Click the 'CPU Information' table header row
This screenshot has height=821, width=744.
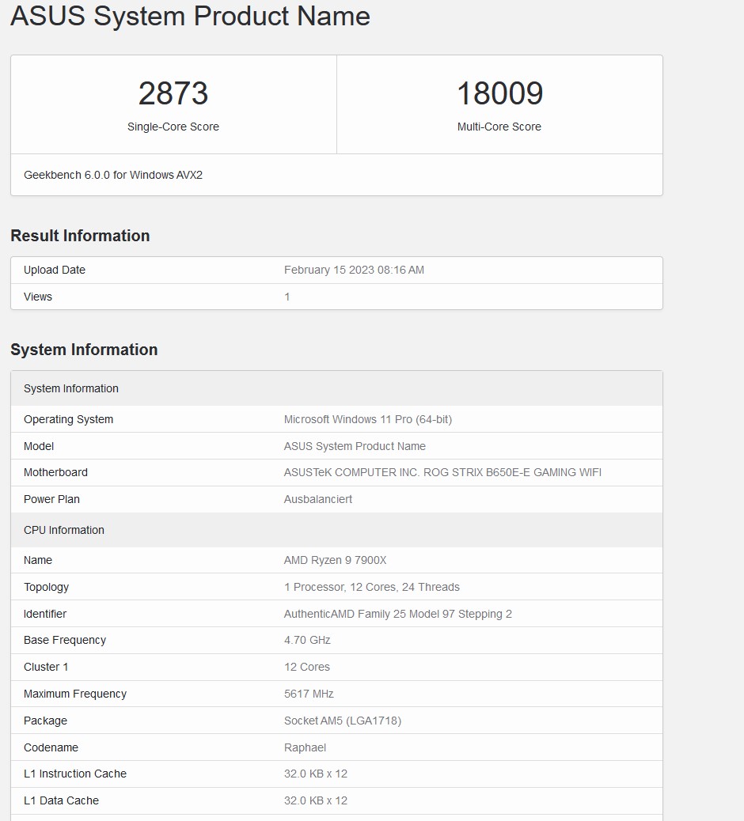coord(337,530)
